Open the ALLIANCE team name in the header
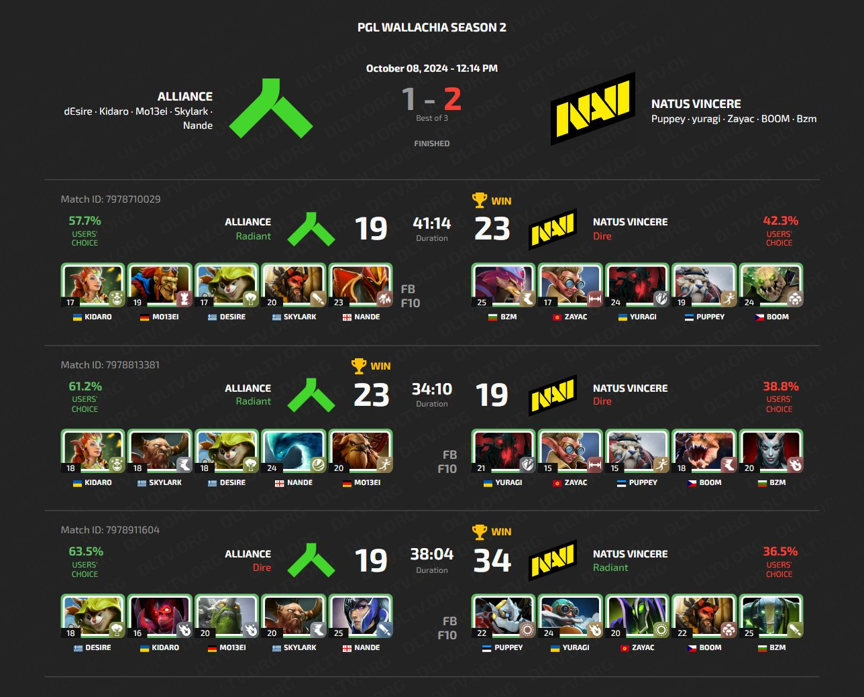The width and height of the screenshot is (864, 697). pos(185,97)
